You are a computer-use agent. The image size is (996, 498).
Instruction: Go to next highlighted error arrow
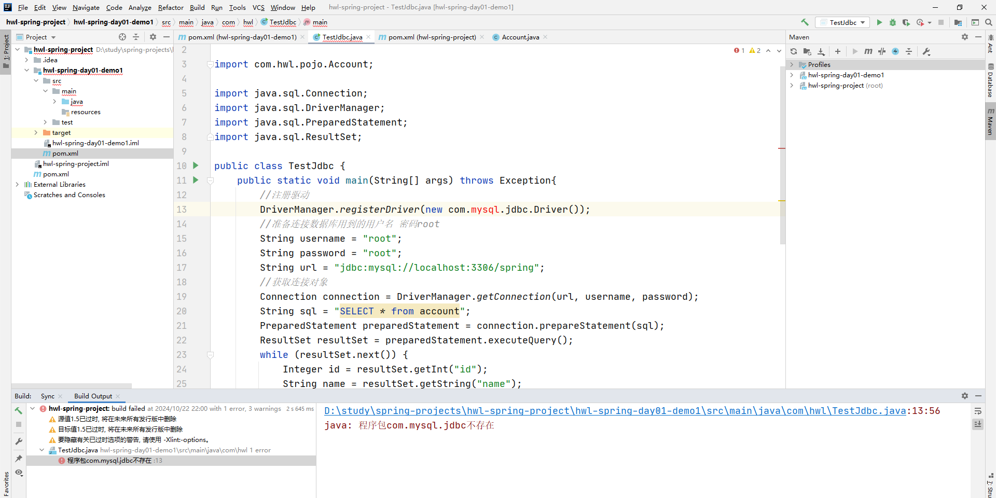coord(779,51)
